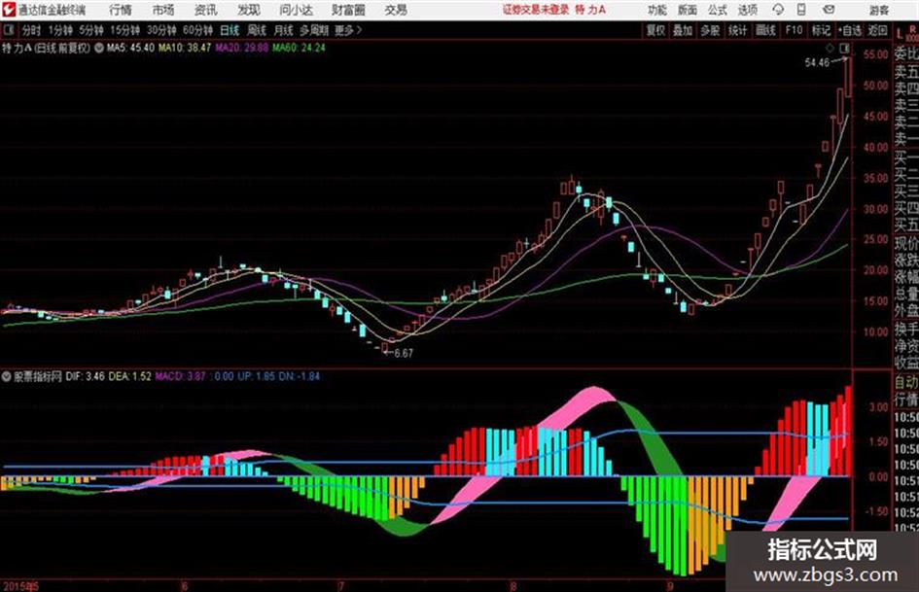
Task: Click the 返回 back button
Action: pyautogui.click(x=877, y=30)
